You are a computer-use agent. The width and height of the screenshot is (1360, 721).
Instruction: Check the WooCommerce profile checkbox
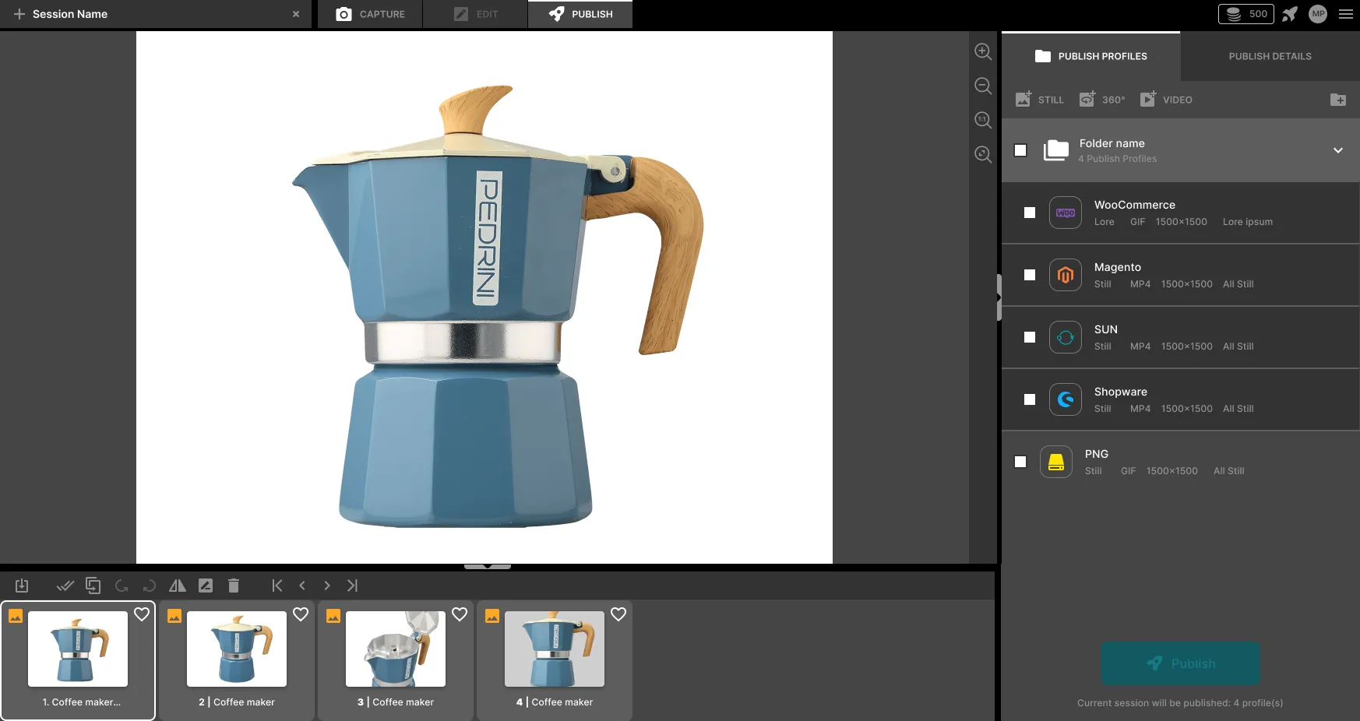1030,213
